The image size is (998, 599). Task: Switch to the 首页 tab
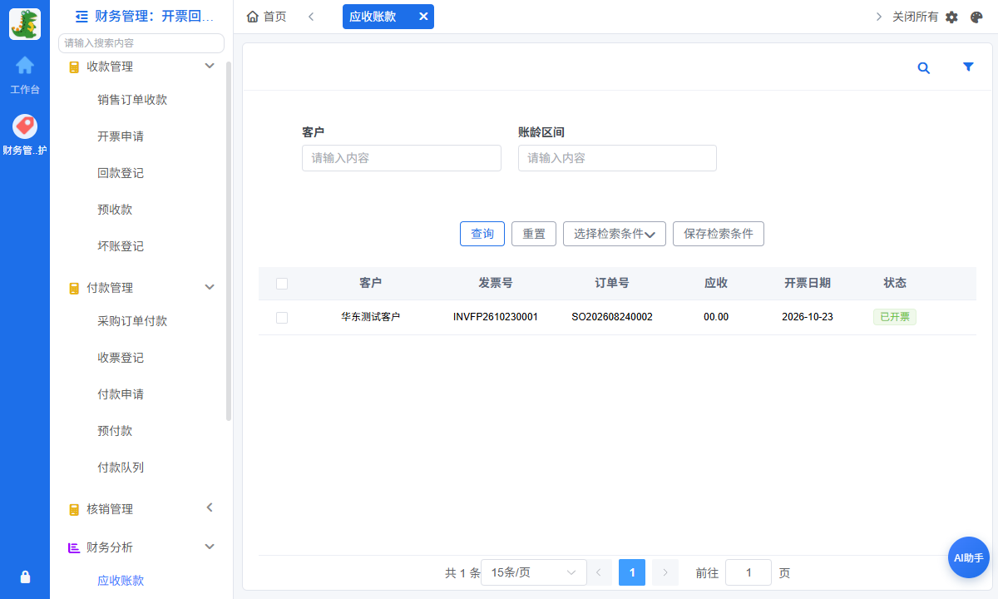pos(267,17)
